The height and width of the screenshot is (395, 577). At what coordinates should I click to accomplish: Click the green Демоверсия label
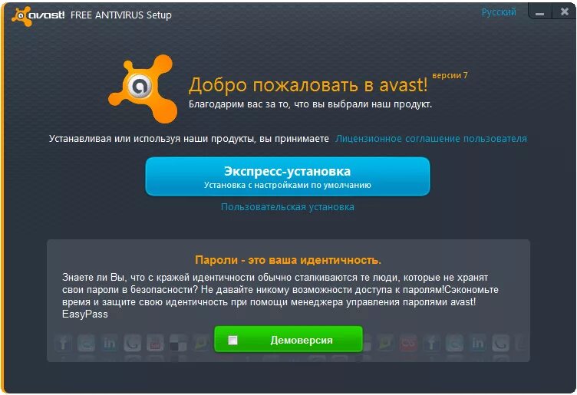(302, 341)
